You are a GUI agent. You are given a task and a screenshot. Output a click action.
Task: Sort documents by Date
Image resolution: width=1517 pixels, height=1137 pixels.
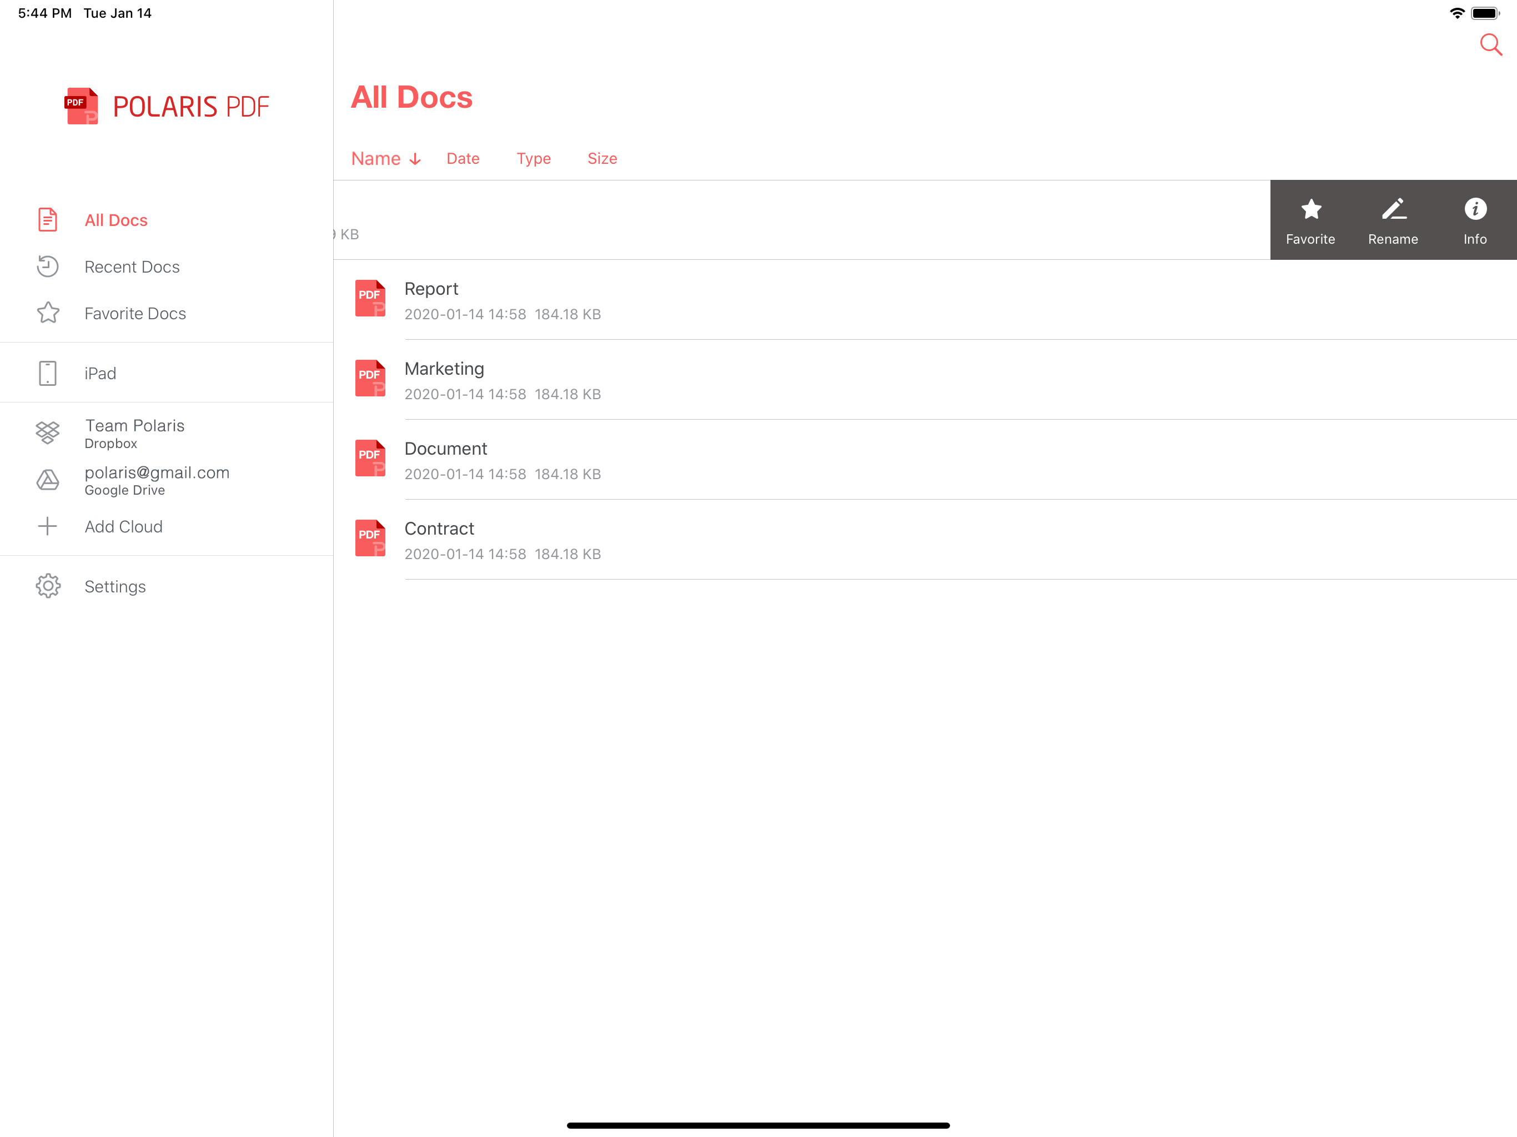tap(463, 158)
